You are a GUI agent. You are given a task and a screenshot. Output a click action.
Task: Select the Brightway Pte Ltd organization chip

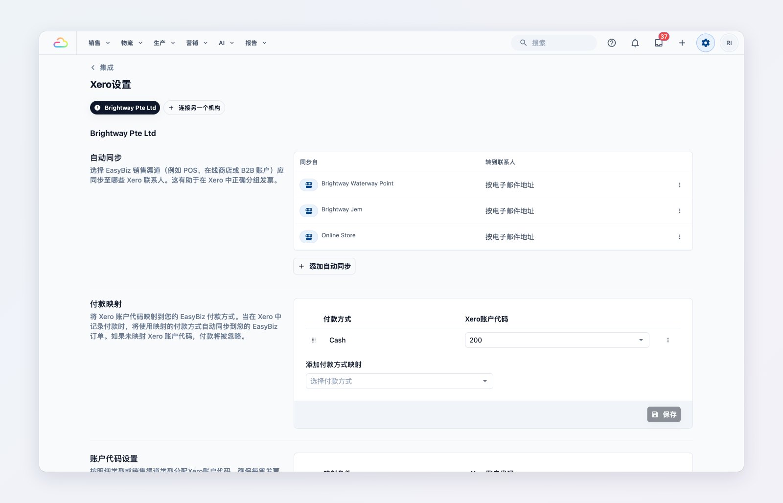click(125, 108)
